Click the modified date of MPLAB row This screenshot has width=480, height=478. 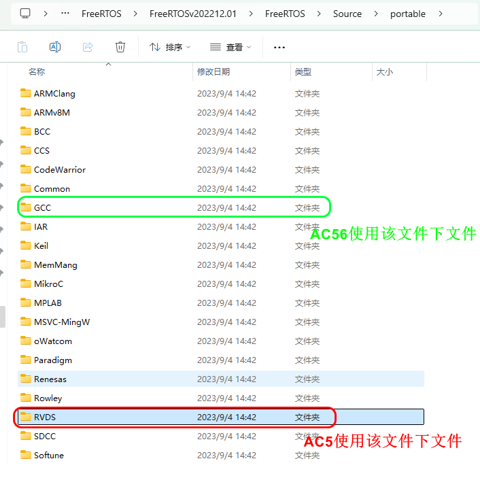[226, 303]
